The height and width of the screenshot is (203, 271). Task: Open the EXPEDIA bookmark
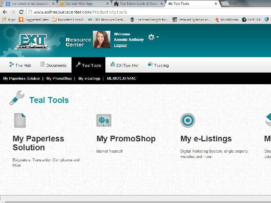point(251,20)
